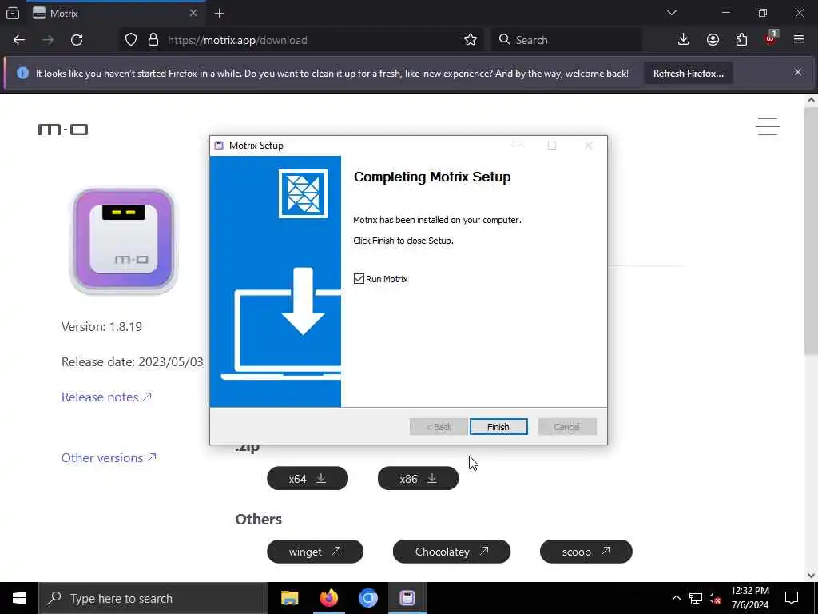Select Motrix Setup taskbar icon
818x614 pixels.
pyautogui.click(x=407, y=598)
